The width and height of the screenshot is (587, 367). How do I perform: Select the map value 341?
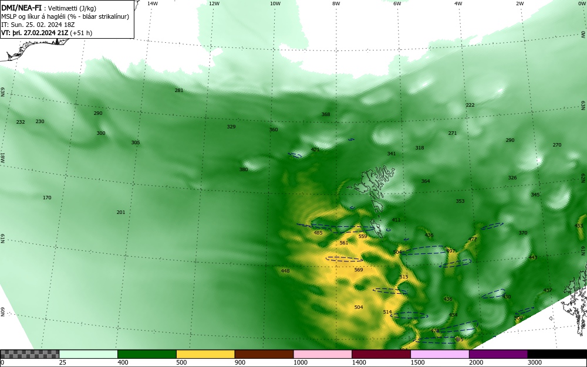click(391, 154)
